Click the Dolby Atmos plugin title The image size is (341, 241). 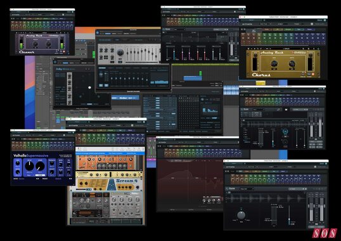click(65, 69)
